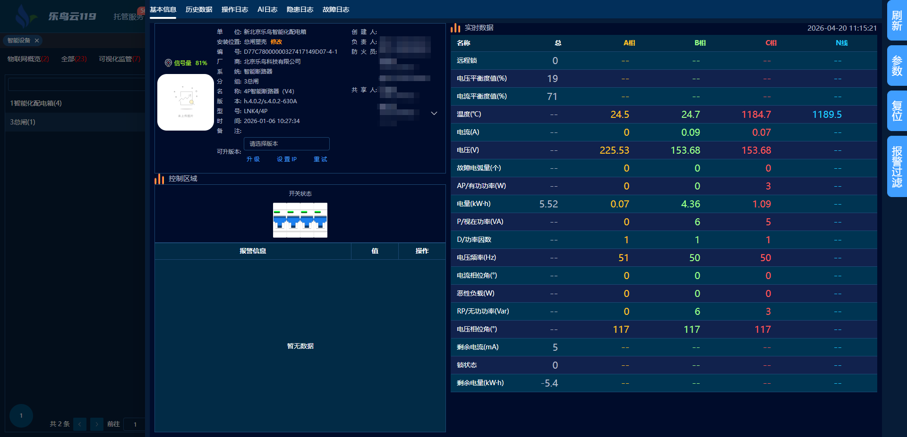
Task: Click the 实时数据 bar chart icon
Action: 455,28
